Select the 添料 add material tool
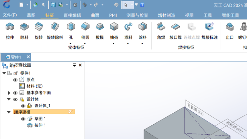The image size is (247, 139). click(128, 31)
